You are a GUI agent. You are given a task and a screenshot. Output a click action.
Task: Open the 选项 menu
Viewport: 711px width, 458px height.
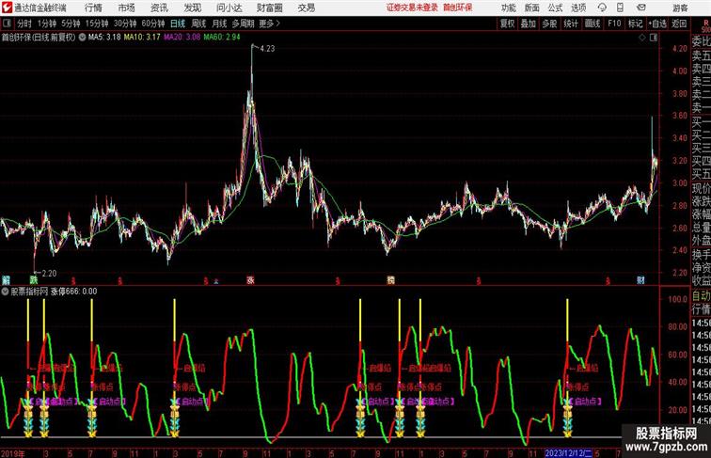click(578, 8)
